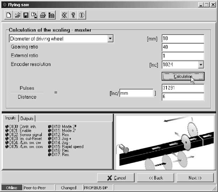Click the Peer-to-Peer status bar entry
The width and height of the screenshot is (218, 192).
pyautogui.click(x=39, y=188)
